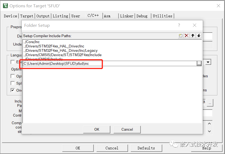Click Include Paths browse button in Options window
Screen dimensions: 225x154
pos(210,103)
